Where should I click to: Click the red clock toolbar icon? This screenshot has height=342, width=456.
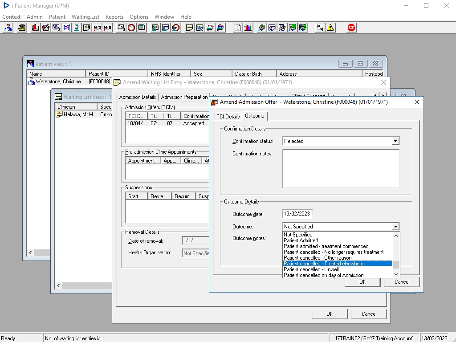click(x=131, y=28)
